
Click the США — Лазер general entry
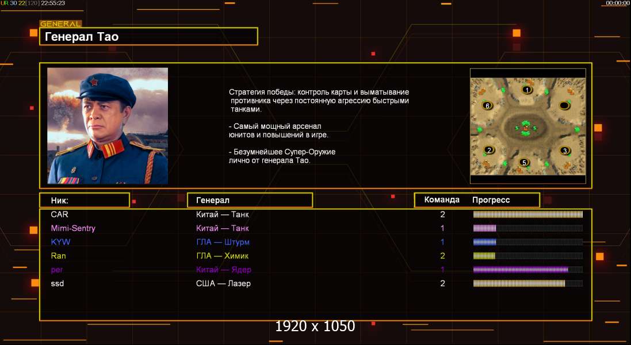pyautogui.click(x=223, y=283)
